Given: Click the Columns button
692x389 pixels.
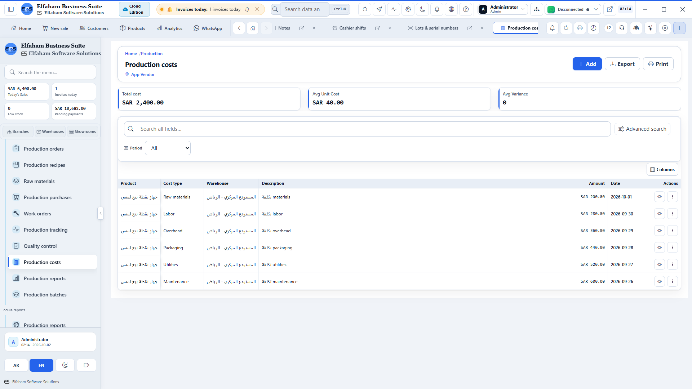Looking at the screenshot, I should 662,170.
